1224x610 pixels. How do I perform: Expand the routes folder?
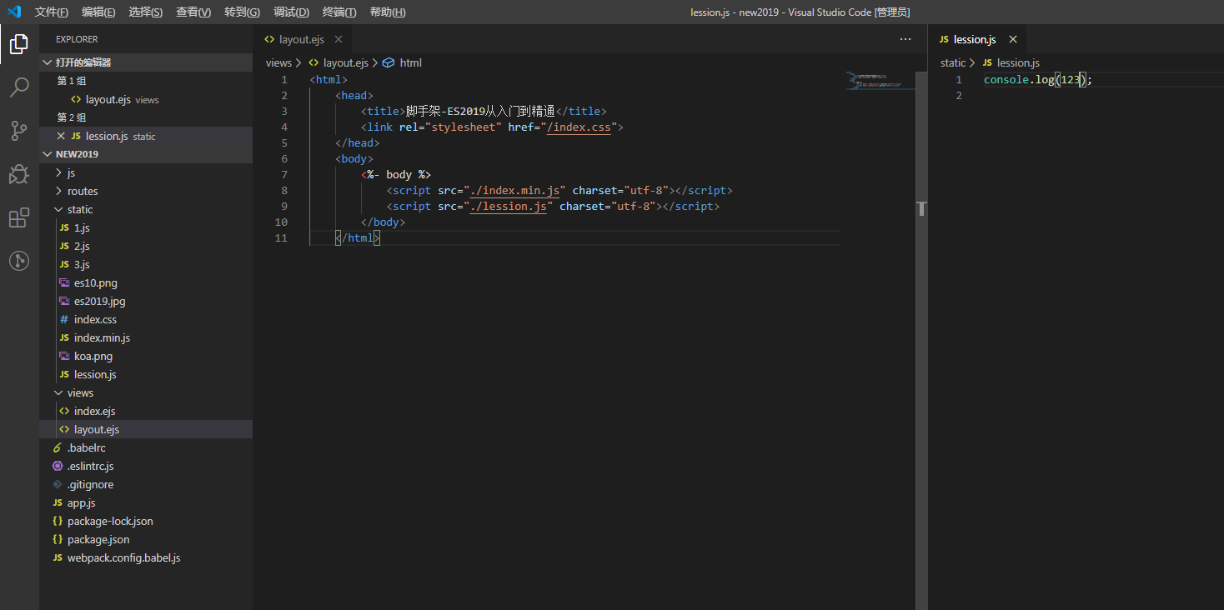point(146,191)
